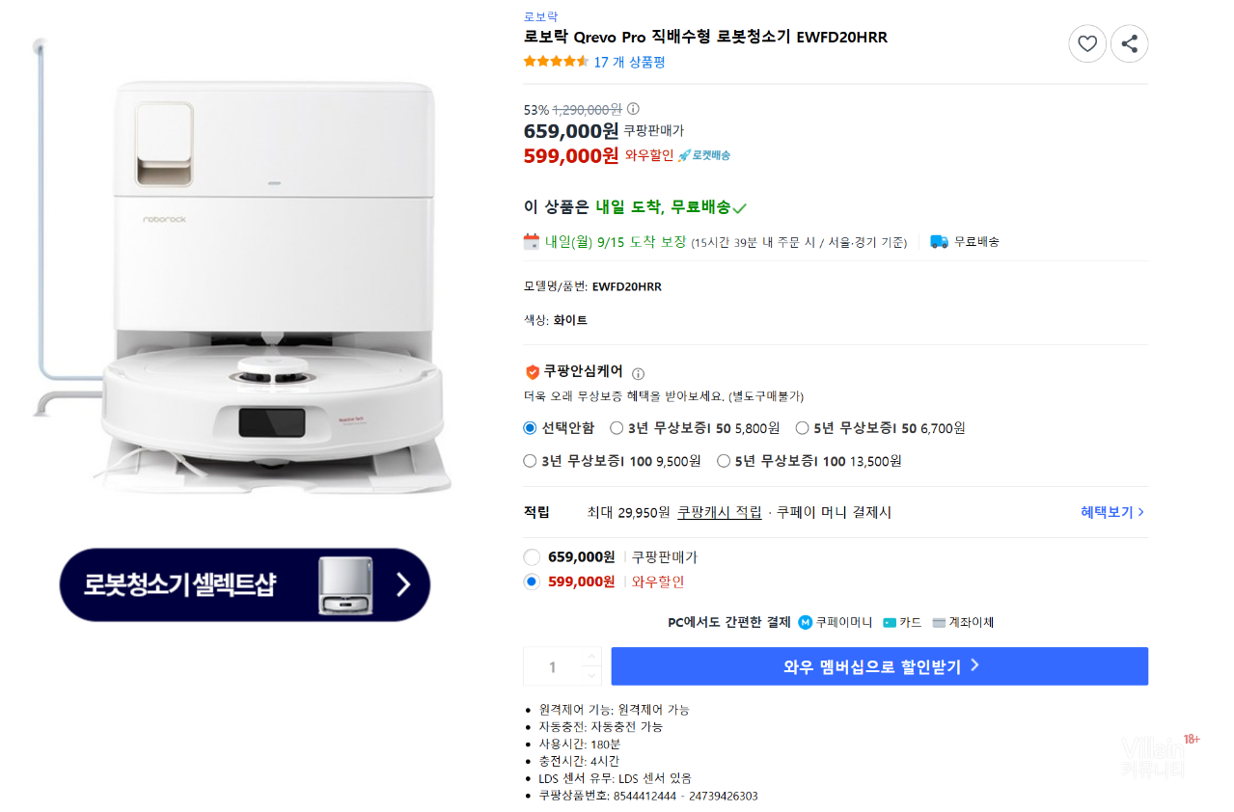The image size is (1234, 812).
Task: Click the heart wishlist icon
Action: (1086, 43)
